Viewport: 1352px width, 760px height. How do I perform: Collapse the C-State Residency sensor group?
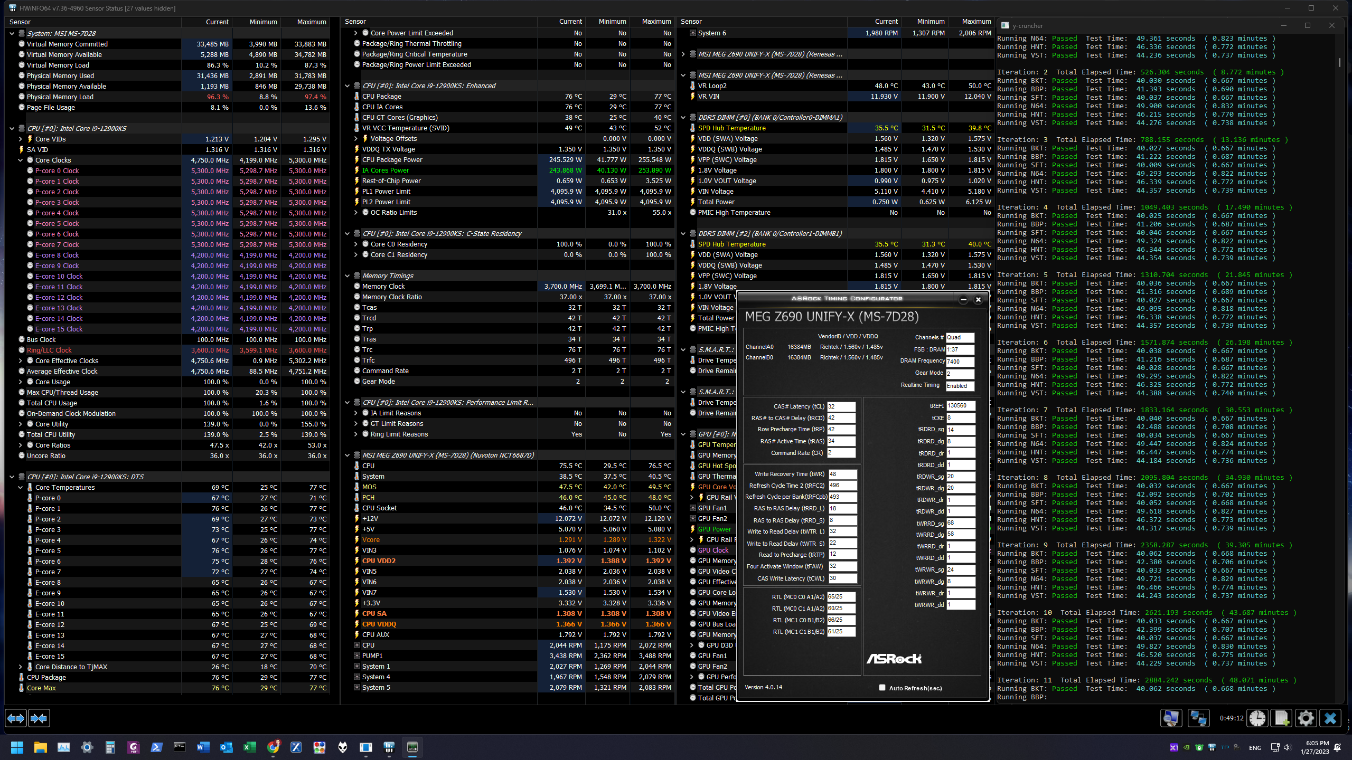tap(347, 233)
